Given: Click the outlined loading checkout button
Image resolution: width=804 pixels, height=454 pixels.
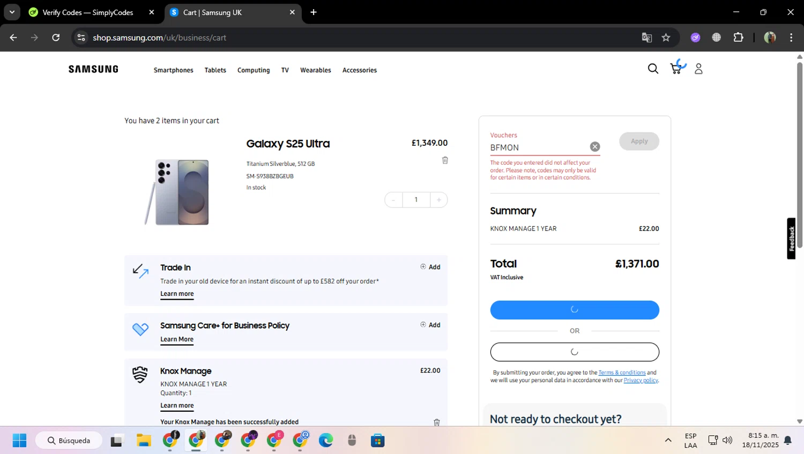Looking at the screenshot, I should click(575, 352).
